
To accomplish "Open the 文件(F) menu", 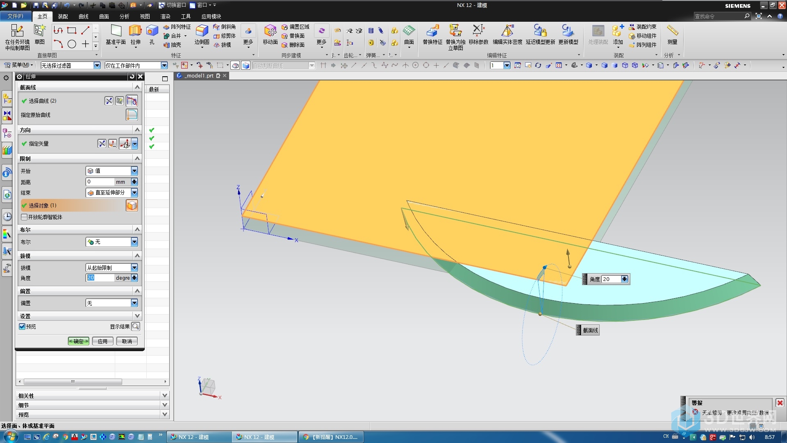I will tap(15, 16).
